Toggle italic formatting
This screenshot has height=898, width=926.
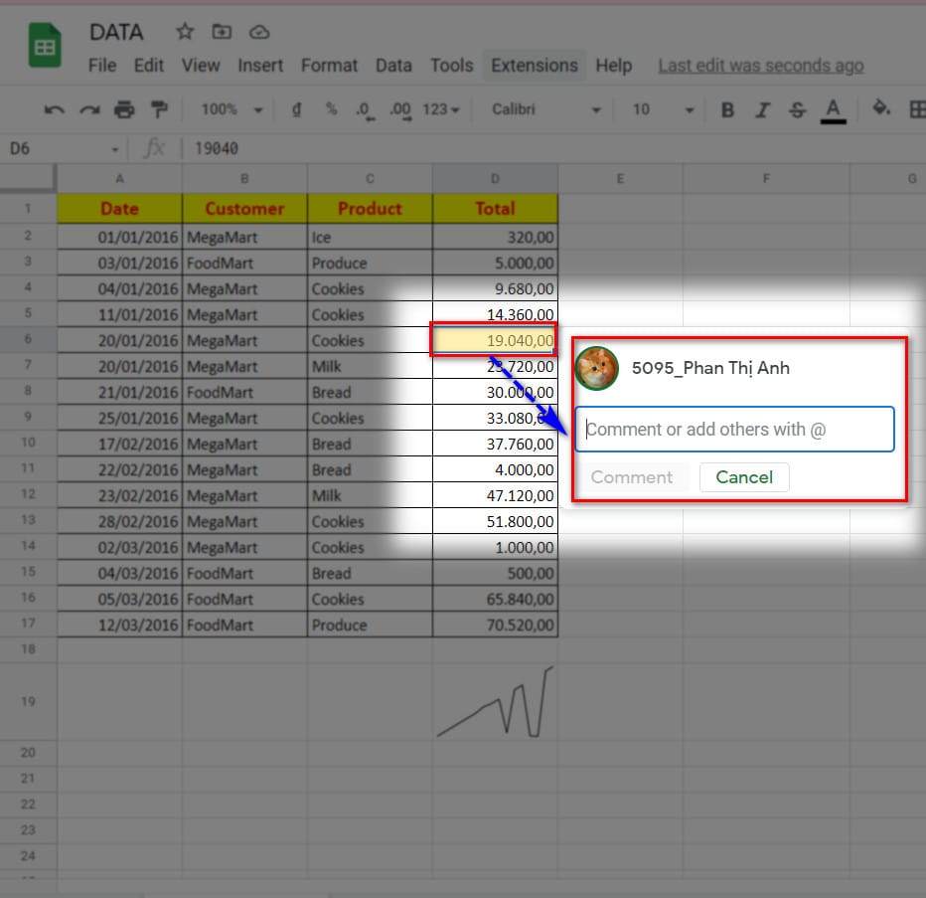tap(763, 109)
